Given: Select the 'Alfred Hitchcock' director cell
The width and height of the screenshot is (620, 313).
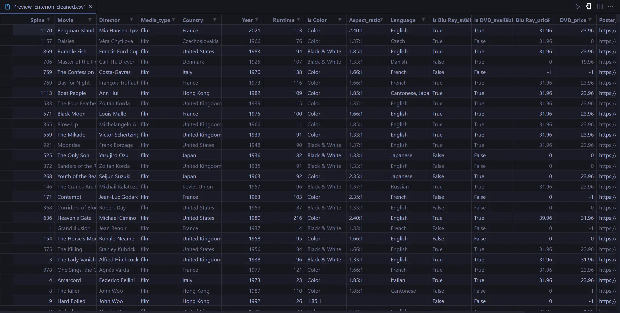Looking at the screenshot, I should coord(117,259).
